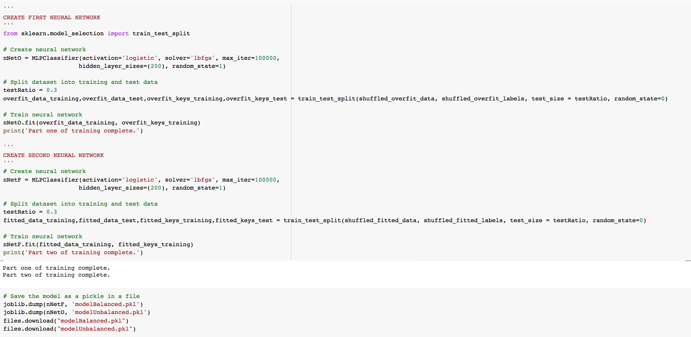Click the overfit_keys_test variable name
This screenshot has height=337, width=691.
[x=256, y=99]
